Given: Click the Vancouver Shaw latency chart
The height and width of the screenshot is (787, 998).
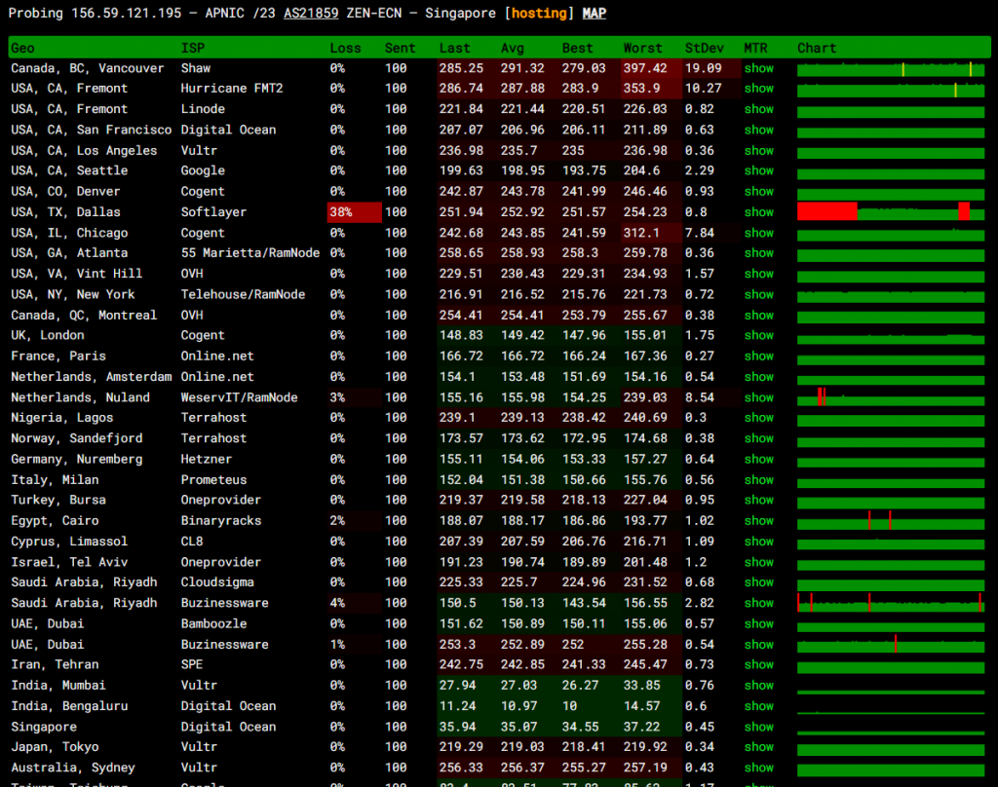Looking at the screenshot, I should [891, 69].
